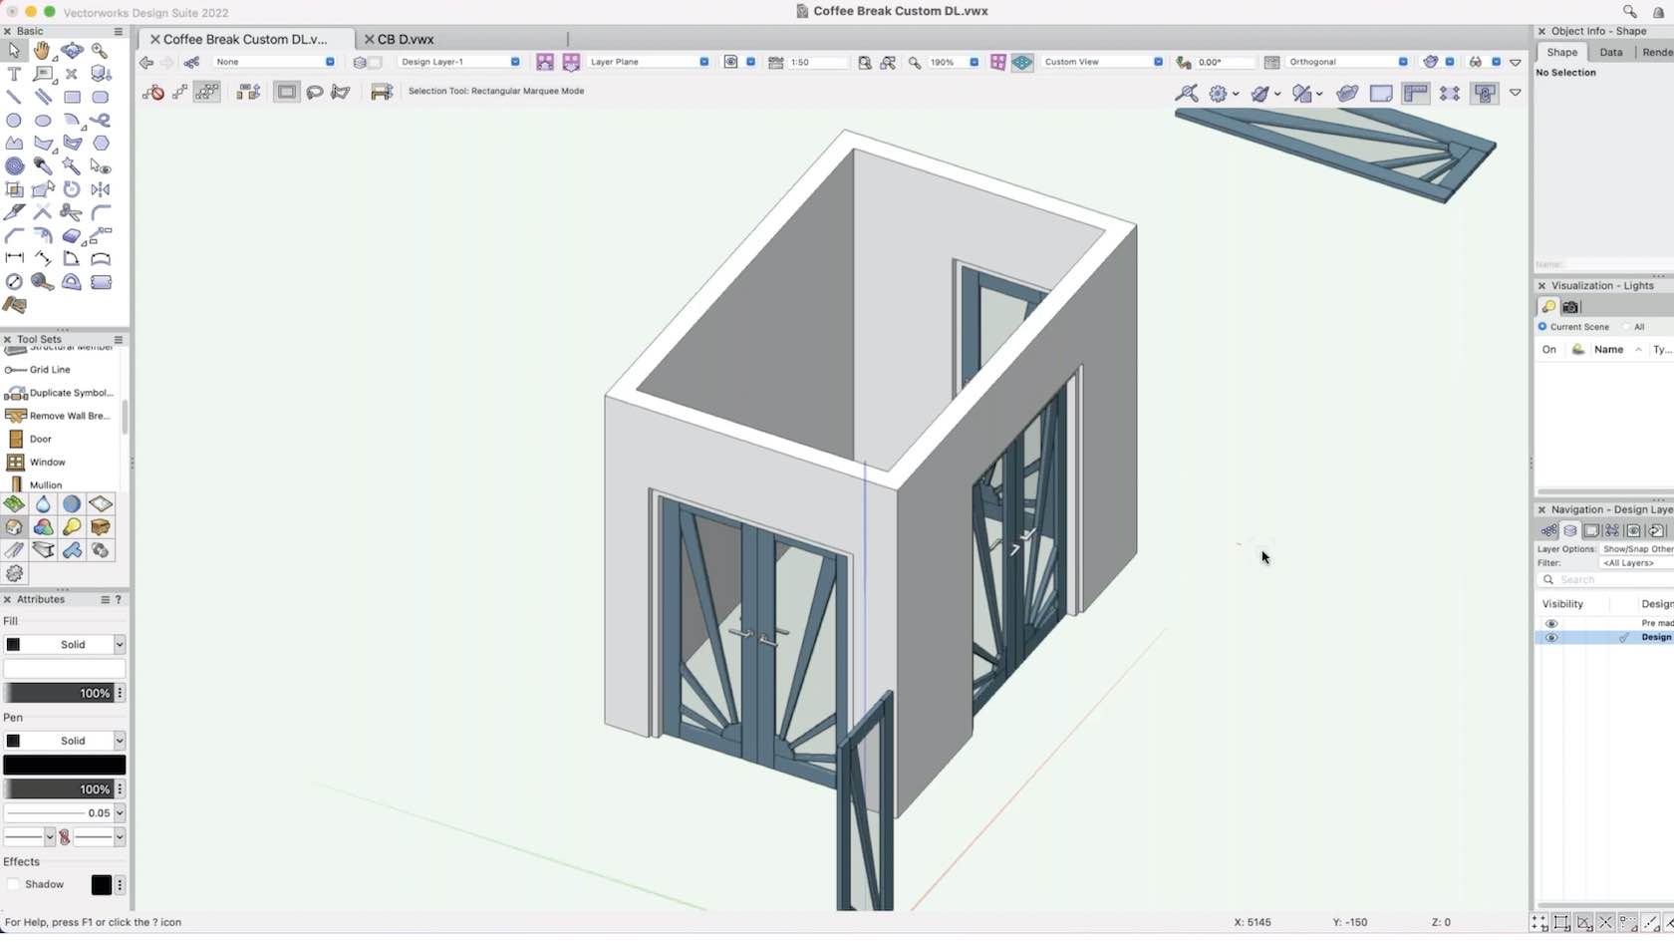The image size is (1674, 942).
Task: Switch to the CB D.vwx document tab
Action: 407,39
